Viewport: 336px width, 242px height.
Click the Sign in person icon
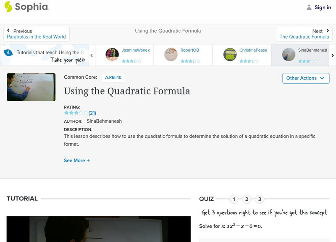click(x=310, y=7)
